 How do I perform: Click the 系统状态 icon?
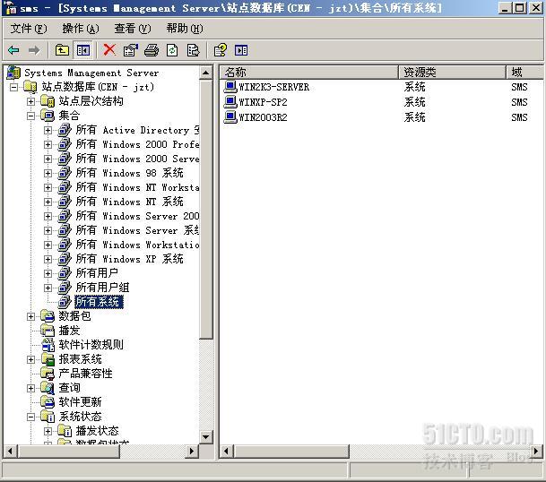[x=48, y=417]
